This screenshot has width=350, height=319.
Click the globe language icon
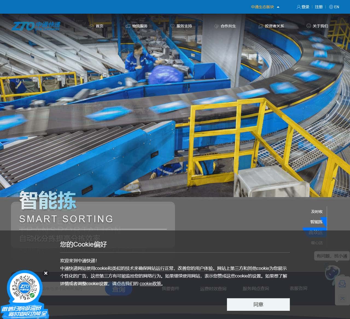pos(331,7)
